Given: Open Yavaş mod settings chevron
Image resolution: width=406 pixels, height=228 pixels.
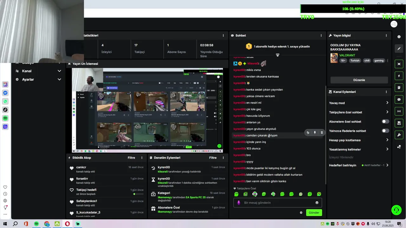Looking at the screenshot, I should [387, 103].
